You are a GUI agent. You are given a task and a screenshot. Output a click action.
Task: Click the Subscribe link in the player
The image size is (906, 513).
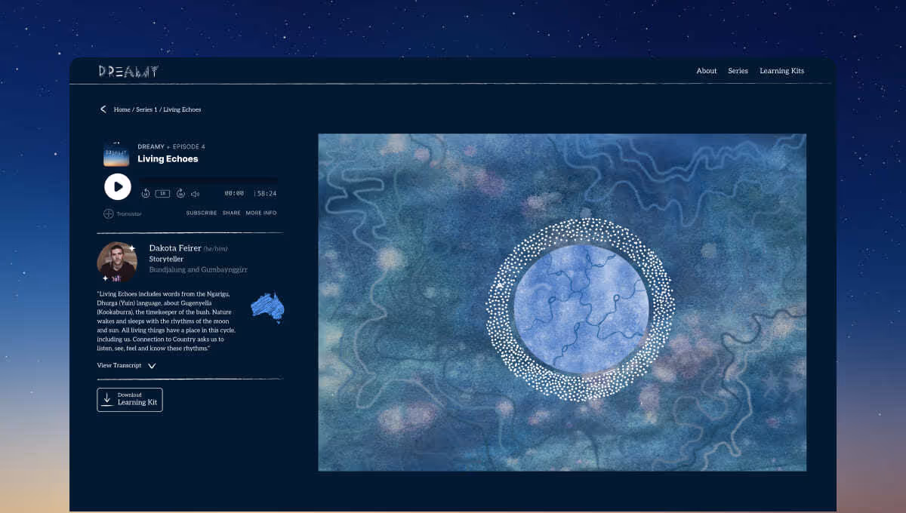[202, 213]
